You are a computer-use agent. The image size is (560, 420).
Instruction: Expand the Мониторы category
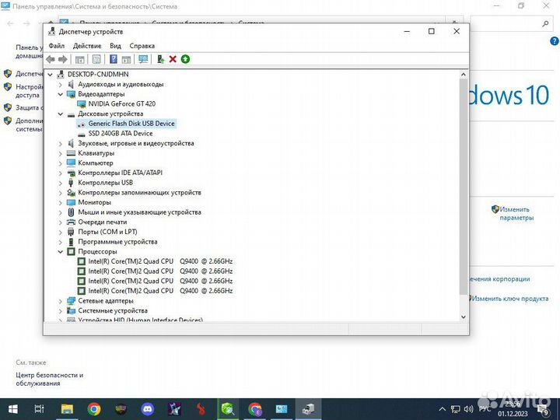[x=61, y=202]
